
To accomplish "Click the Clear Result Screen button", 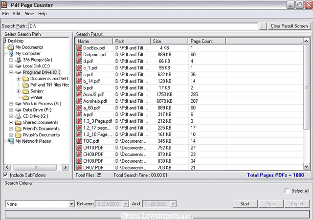I will 289,26.
